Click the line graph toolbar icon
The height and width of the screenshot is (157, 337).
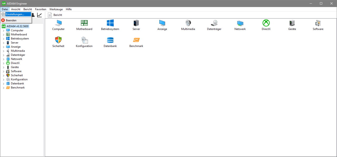(39, 15)
